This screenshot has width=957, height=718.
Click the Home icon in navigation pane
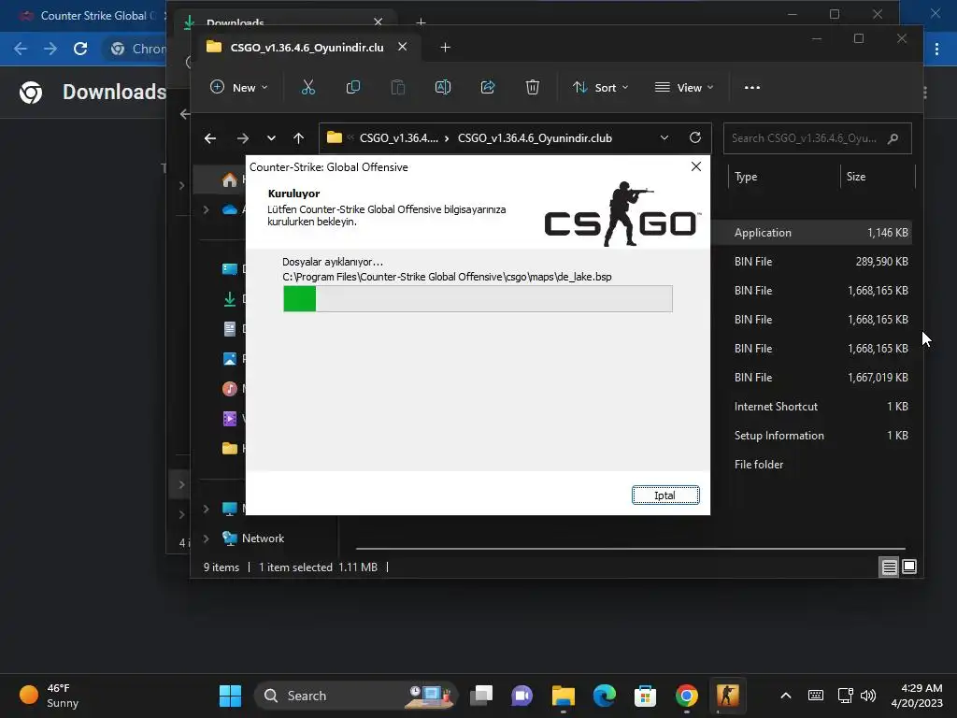pyautogui.click(x=230, y=179)
